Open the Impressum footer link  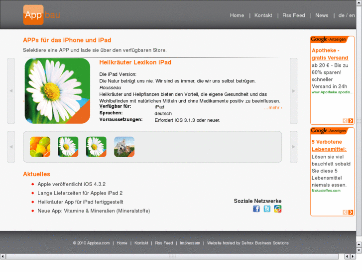coord(190,243)
